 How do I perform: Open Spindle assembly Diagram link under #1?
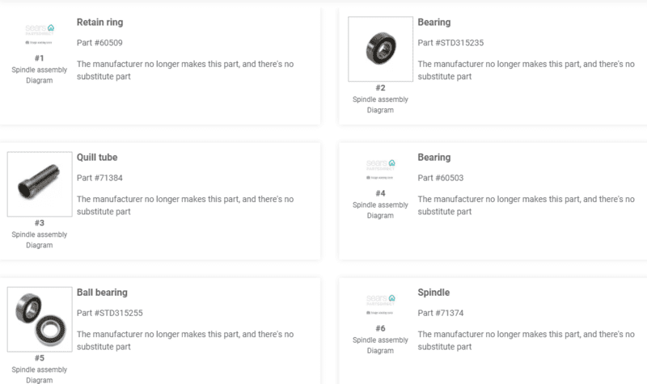pos(39,75)
